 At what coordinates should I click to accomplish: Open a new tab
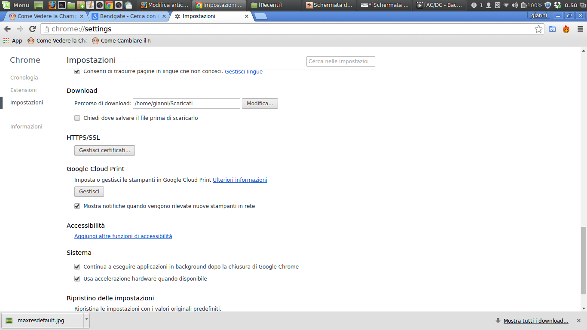click(x=260, y=16)
